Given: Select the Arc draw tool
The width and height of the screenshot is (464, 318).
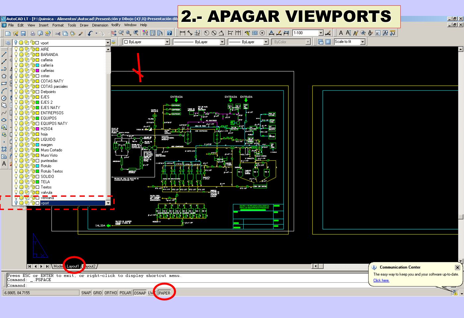Looking at the screenshot, I should point(4,91).
